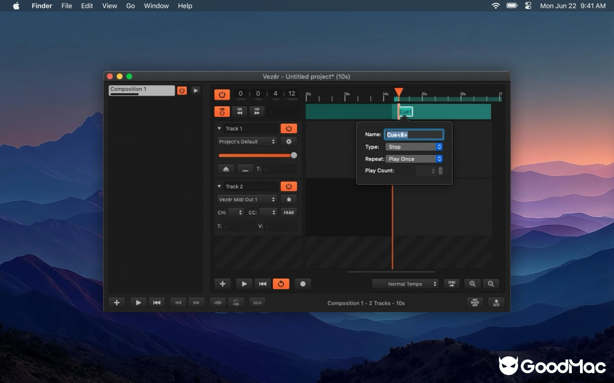614x383 pixels.
Task: Click the orange playhead marker on ruler
Action: pos(399,92)
